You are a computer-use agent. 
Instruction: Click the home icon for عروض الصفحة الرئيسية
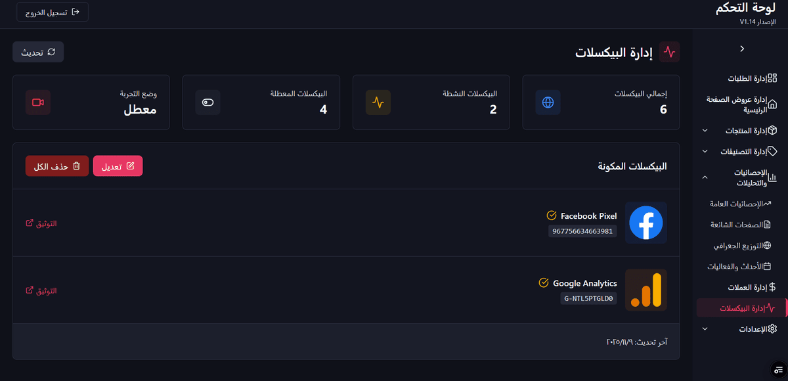tap(773, 104)
